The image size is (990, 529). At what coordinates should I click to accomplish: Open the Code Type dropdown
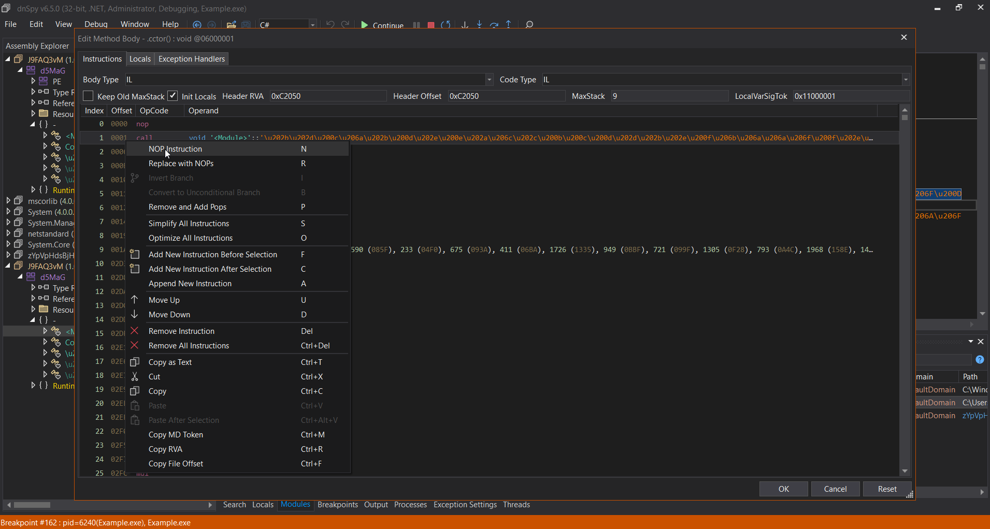(906, 80)
